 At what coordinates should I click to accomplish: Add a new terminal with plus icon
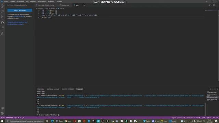(x=210, y=89)
